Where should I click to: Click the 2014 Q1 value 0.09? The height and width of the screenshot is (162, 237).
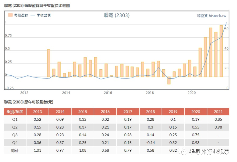tap(60, 119)
